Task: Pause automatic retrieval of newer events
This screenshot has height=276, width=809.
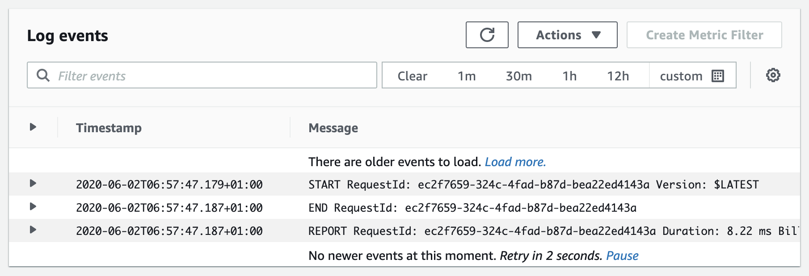Action: pos(622,255)
